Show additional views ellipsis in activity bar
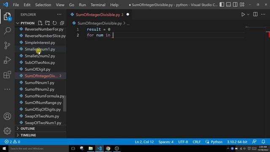270x152 pixels. pos(7,89)
